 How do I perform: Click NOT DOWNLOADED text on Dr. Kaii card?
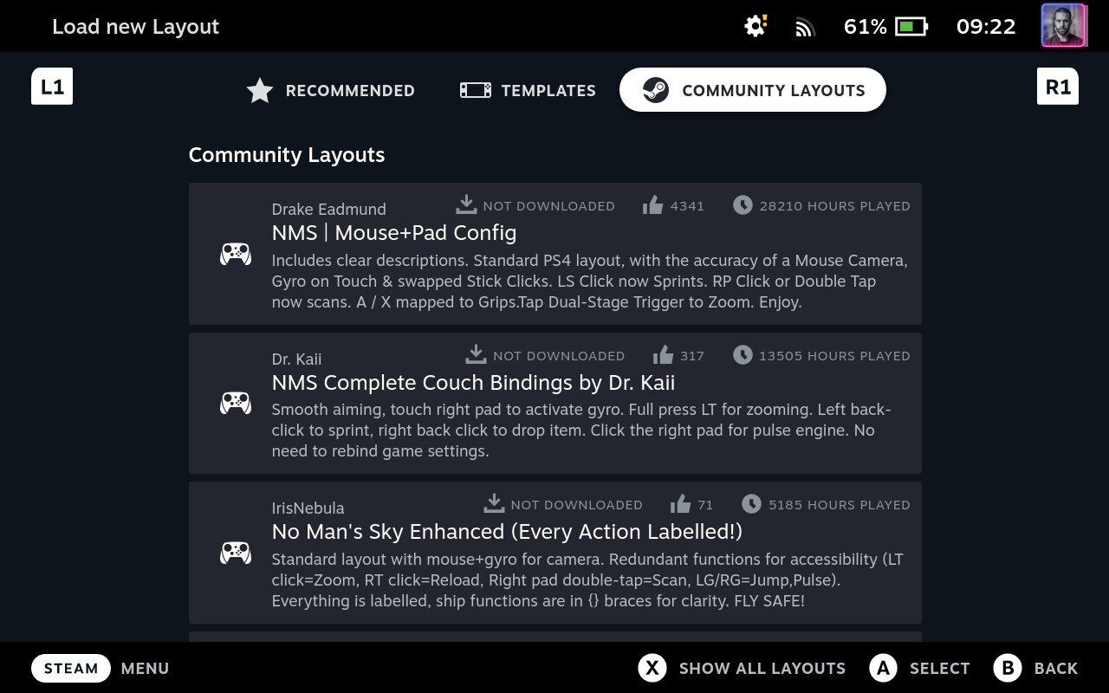point(559,356)
